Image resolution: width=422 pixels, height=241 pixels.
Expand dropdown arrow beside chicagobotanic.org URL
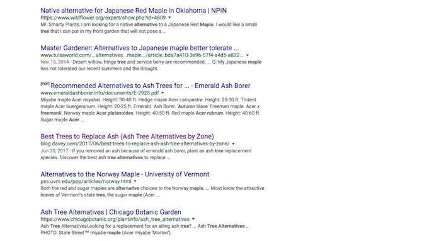click(193, 219)
